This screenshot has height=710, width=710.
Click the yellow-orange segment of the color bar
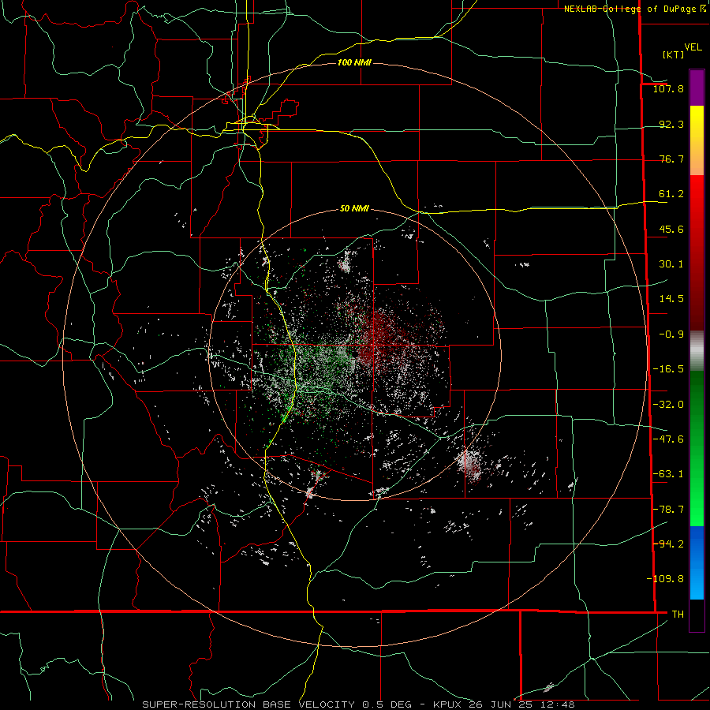click(x=697, y=140)
